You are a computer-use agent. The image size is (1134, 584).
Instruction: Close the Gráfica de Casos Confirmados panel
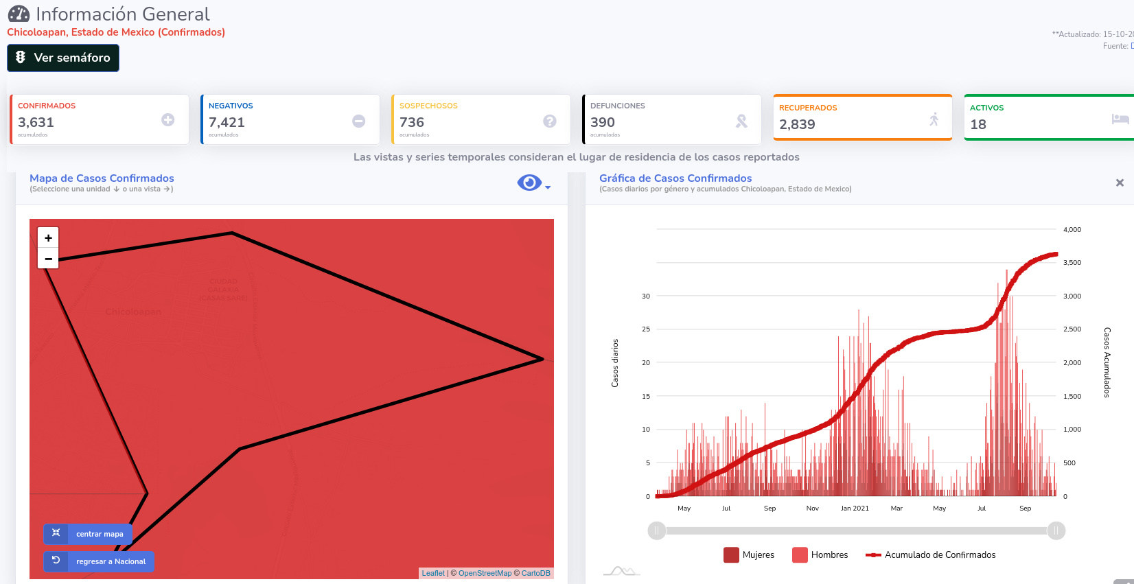tap(1120, 183)
